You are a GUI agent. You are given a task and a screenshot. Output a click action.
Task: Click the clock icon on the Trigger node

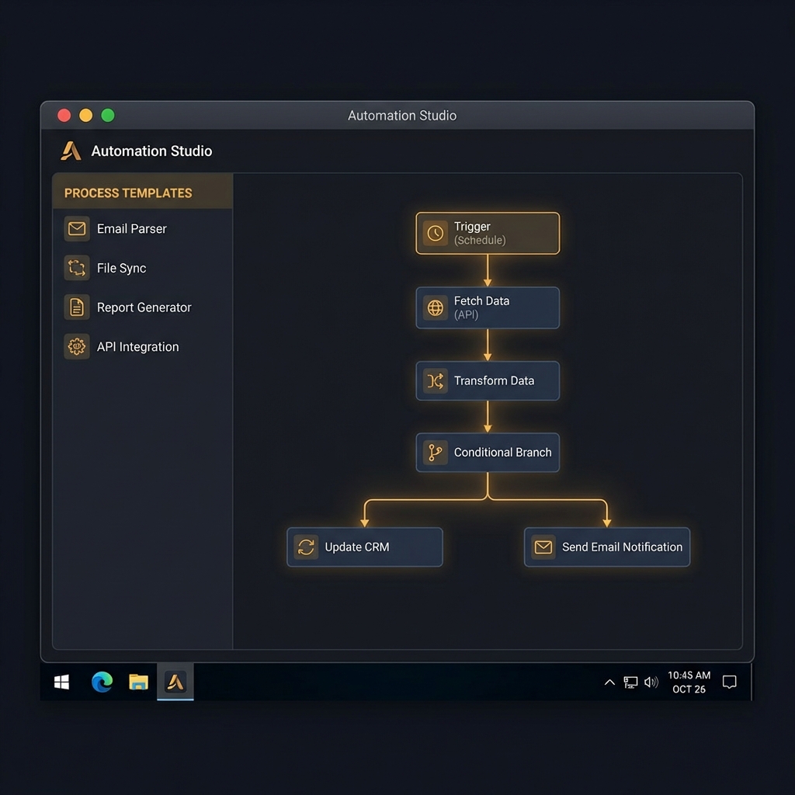[435, 233]
